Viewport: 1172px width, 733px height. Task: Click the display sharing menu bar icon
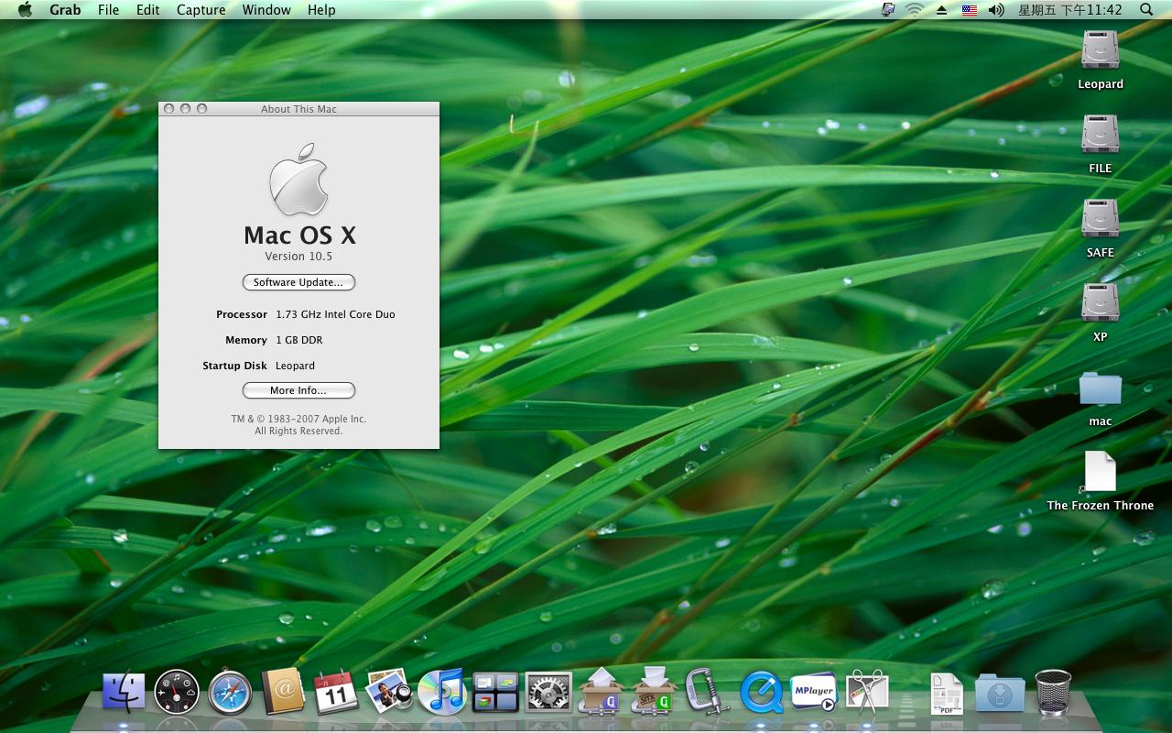coord(887,9)
